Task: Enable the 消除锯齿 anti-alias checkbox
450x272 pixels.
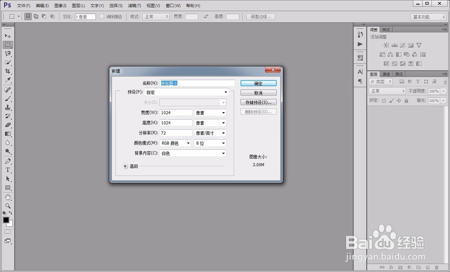Action: 103,17
